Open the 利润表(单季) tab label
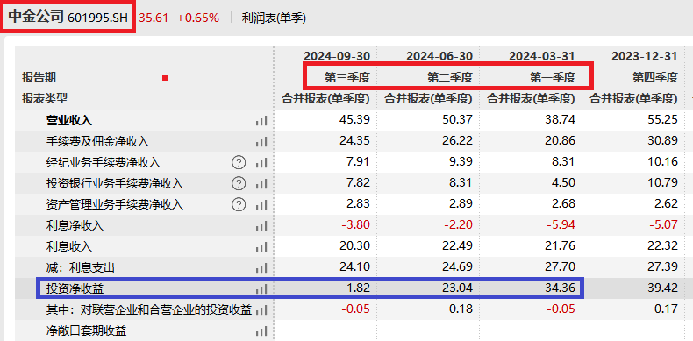This screenshot has height=341, width=693. pyautogui.click(x=274, y=18)
